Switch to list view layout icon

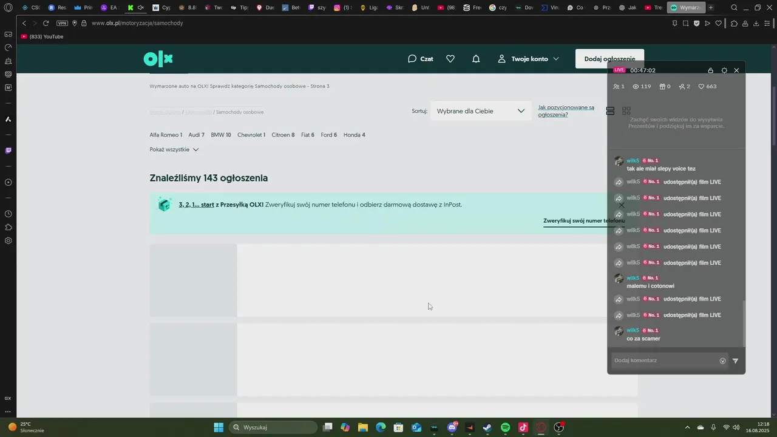tap(611, 111)
